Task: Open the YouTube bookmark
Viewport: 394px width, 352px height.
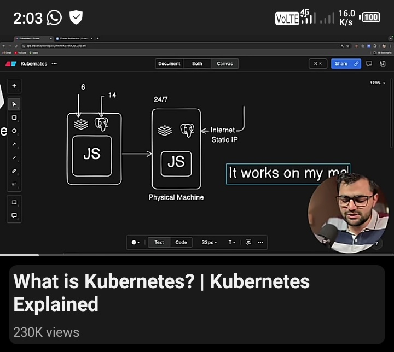Action: pos(20,52)
